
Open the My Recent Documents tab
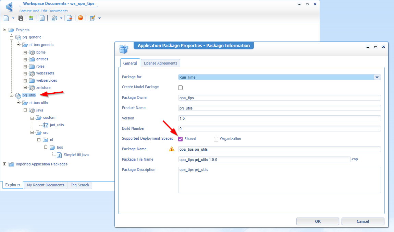[x=46, y=185]
